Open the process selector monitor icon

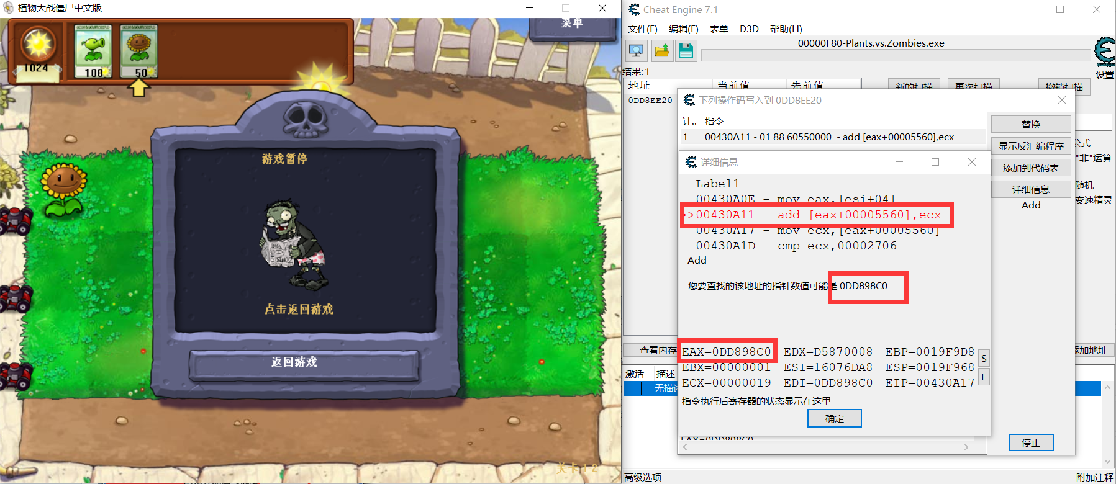click(x=637, y=51)
